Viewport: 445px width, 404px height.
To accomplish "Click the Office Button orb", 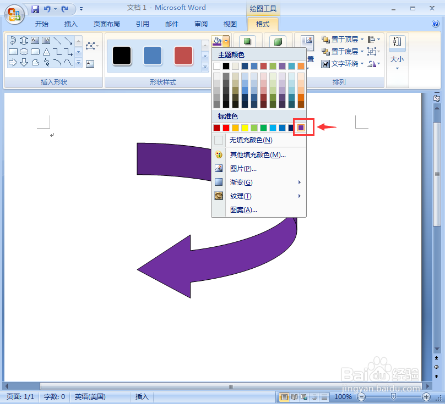I will click(14, 14).
